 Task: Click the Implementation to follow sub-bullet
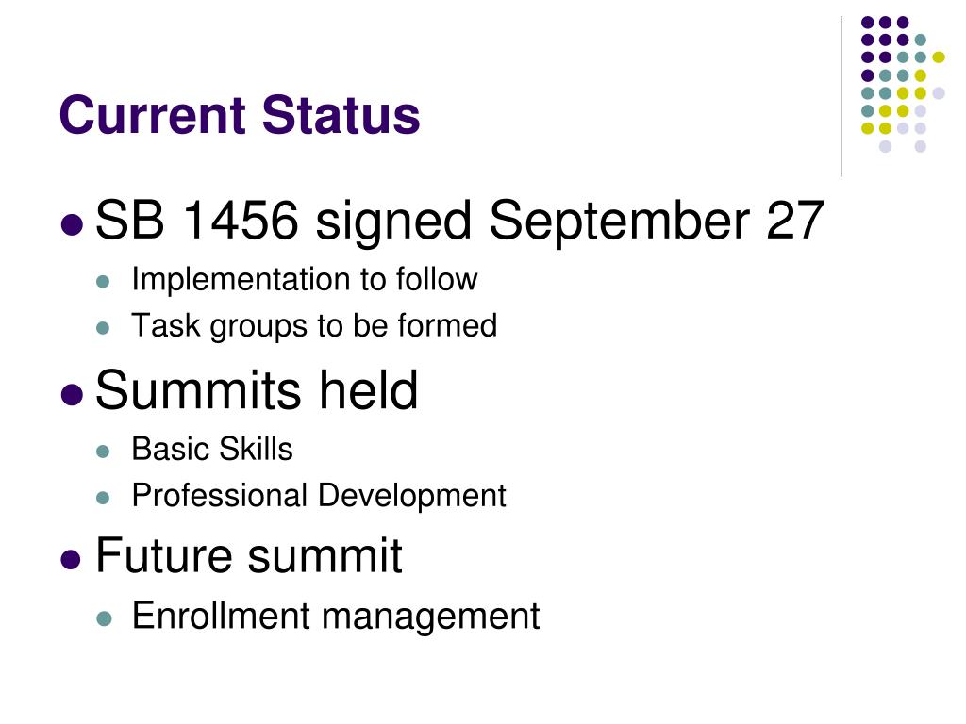[305, 279]
